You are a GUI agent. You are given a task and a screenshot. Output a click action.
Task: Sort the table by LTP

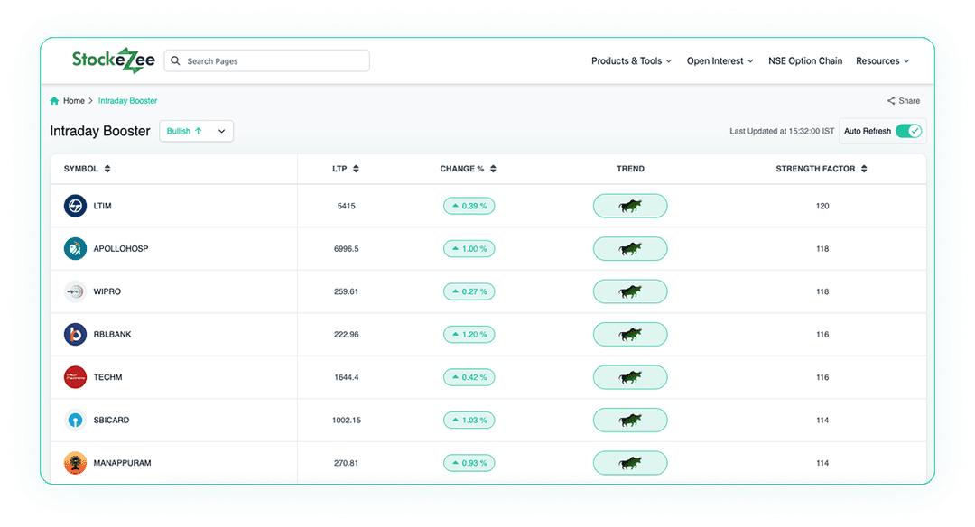click(357, 169)
